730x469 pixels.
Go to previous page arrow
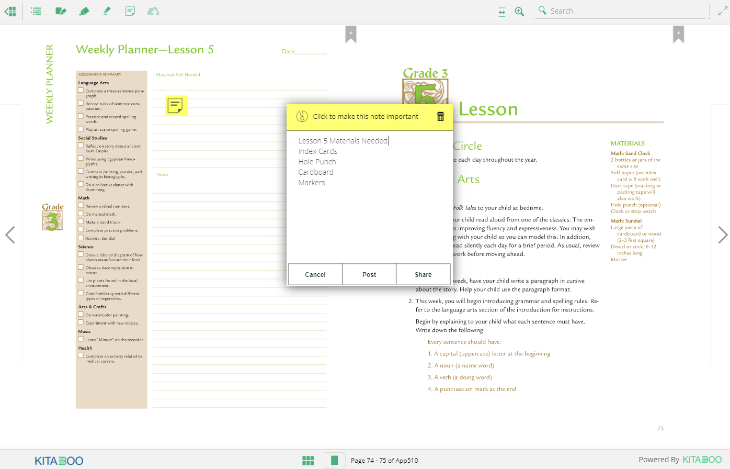(10, 234)
